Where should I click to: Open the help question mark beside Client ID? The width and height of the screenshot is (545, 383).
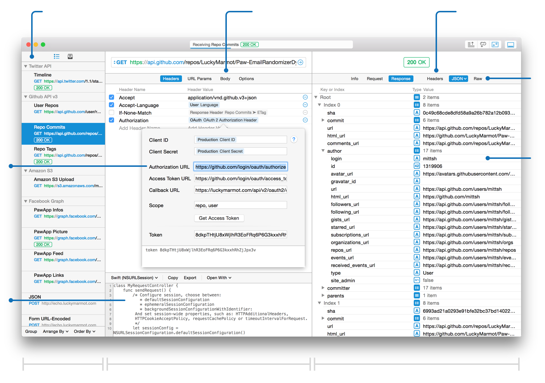[294, 139]
